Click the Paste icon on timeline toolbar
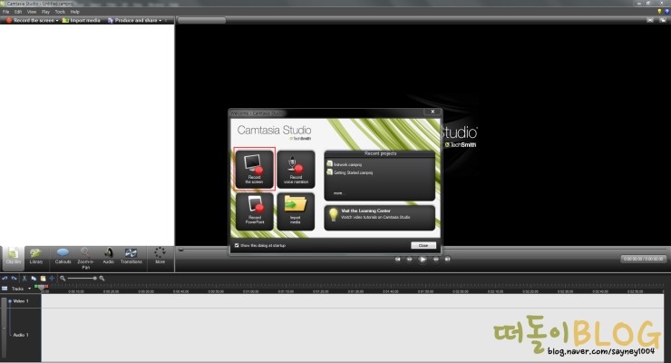 43,279
